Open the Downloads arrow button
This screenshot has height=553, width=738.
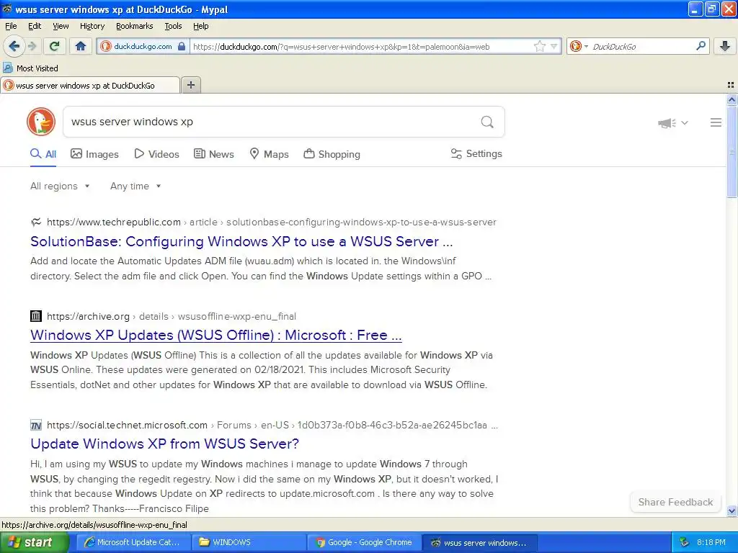(x=725, y=46)
